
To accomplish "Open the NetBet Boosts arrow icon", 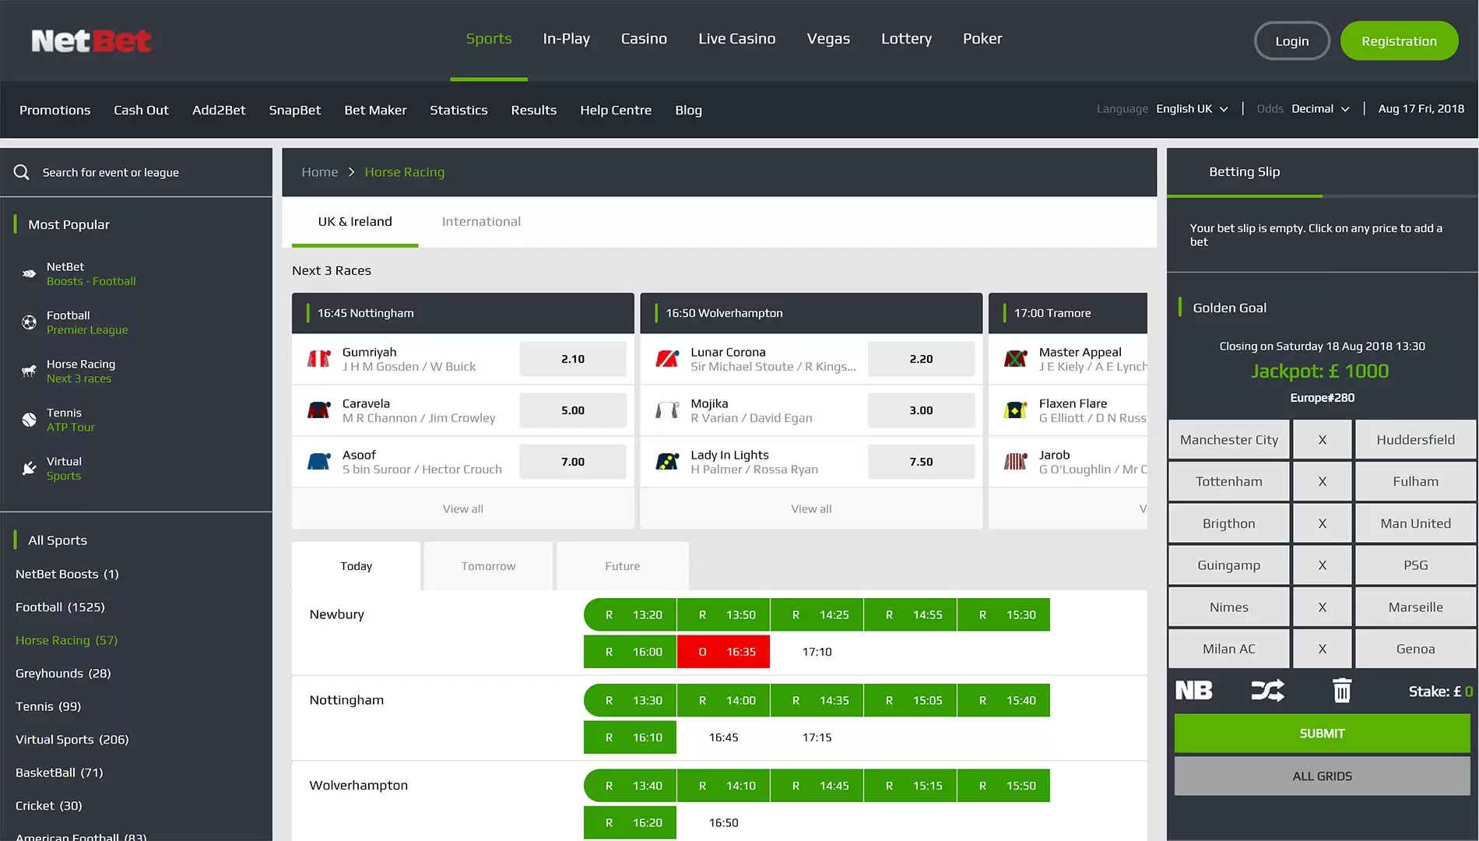I will tap(29, 274).
